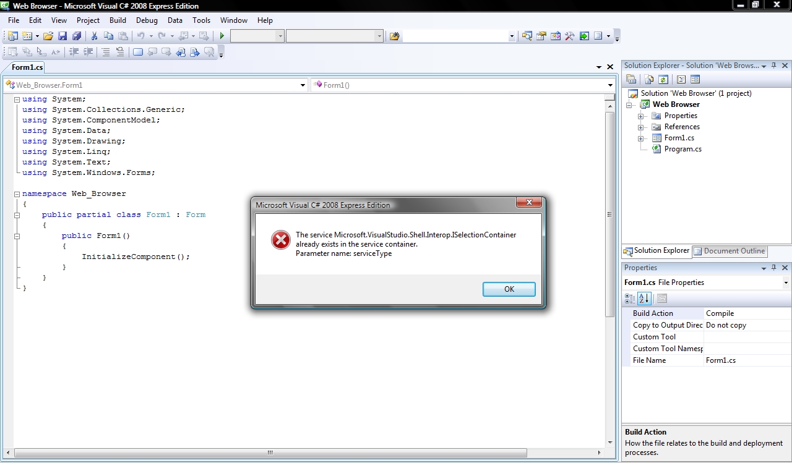Collapse the using directives block
This screenshot has width=792, height=463.
click(17, 100)
